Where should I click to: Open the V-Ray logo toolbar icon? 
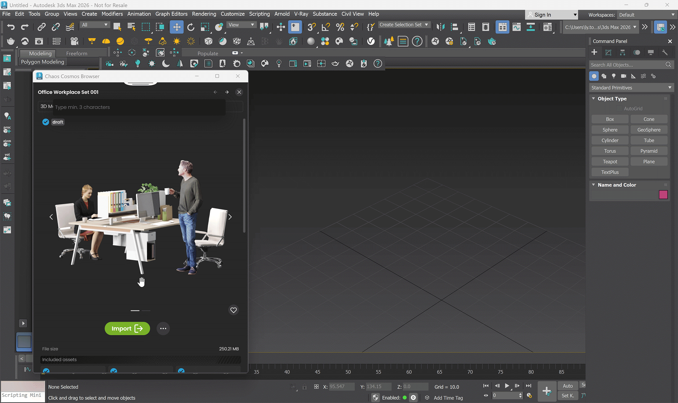pos(371,41)
